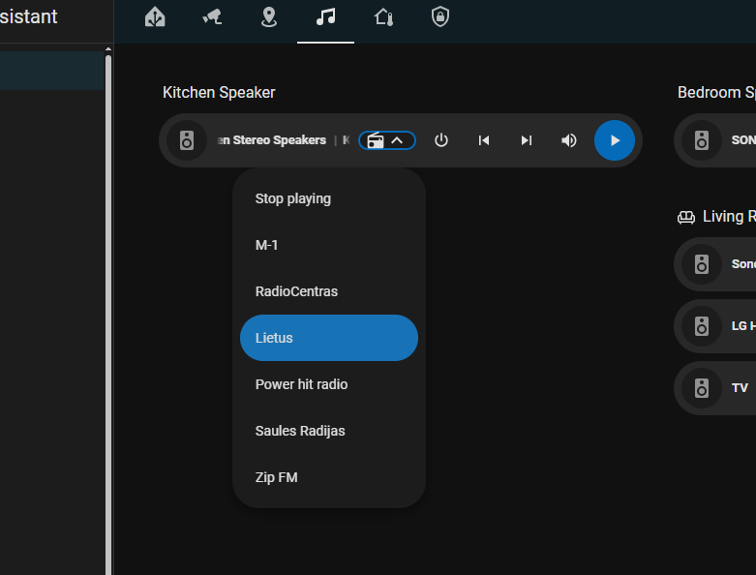Click the Stereo Speakers title text
The image size is (756, 575).
pos(271,140)
